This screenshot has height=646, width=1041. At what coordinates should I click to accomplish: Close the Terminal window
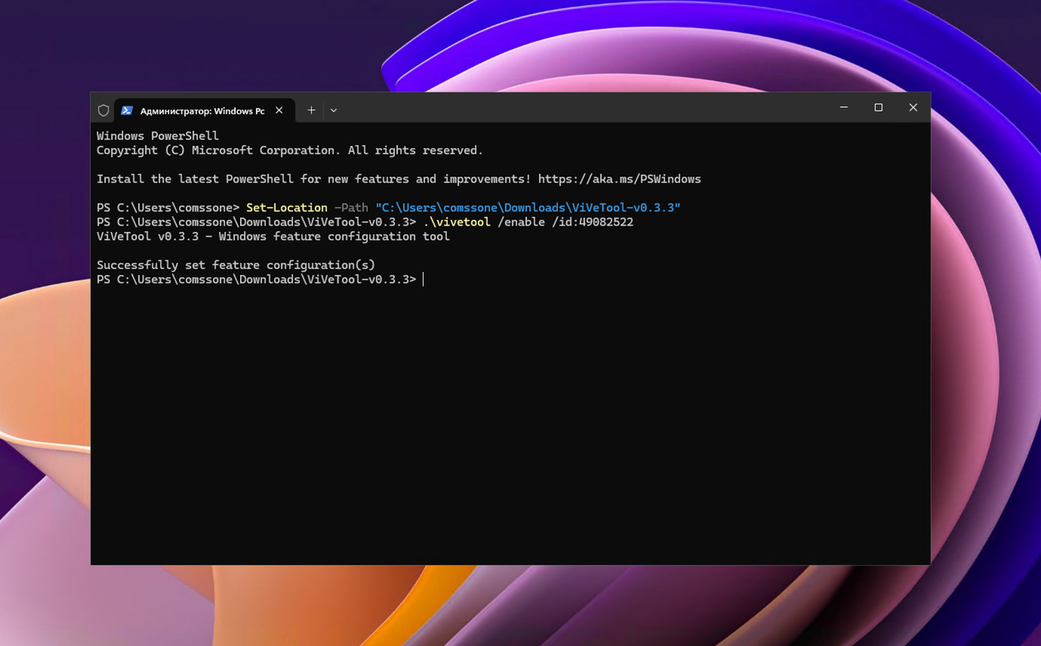pyautogui.click(x=913, y=108)
